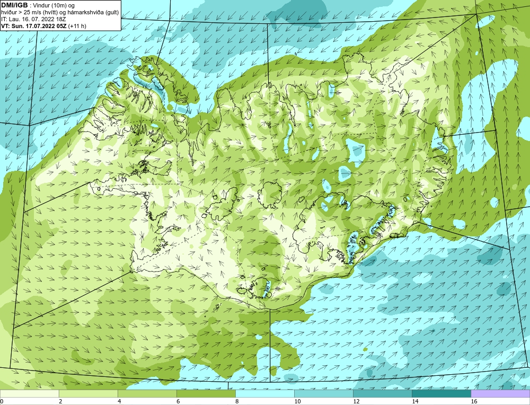Click the 'hviður > 25 m/s' legend line
Screen dimensions: 530x405
(x=60, y=13)
